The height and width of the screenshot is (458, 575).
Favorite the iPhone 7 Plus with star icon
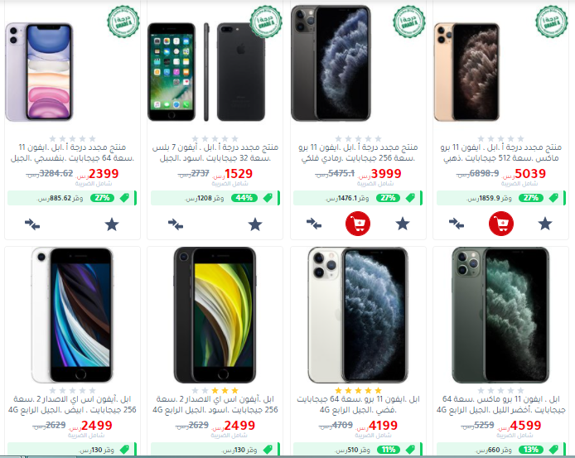point(255,224)
